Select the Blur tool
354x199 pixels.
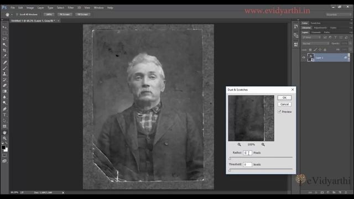tap(4, 97)
